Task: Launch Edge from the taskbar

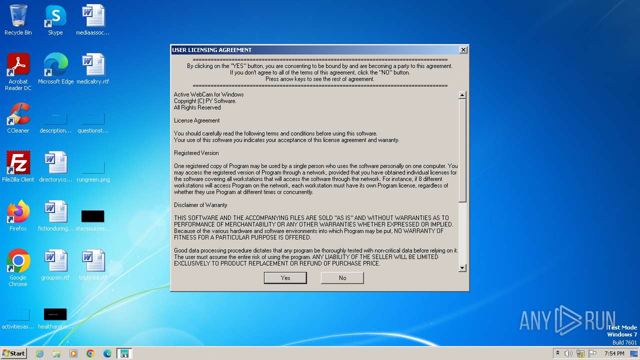Action: pyautogui.click(x=107, y=353)
